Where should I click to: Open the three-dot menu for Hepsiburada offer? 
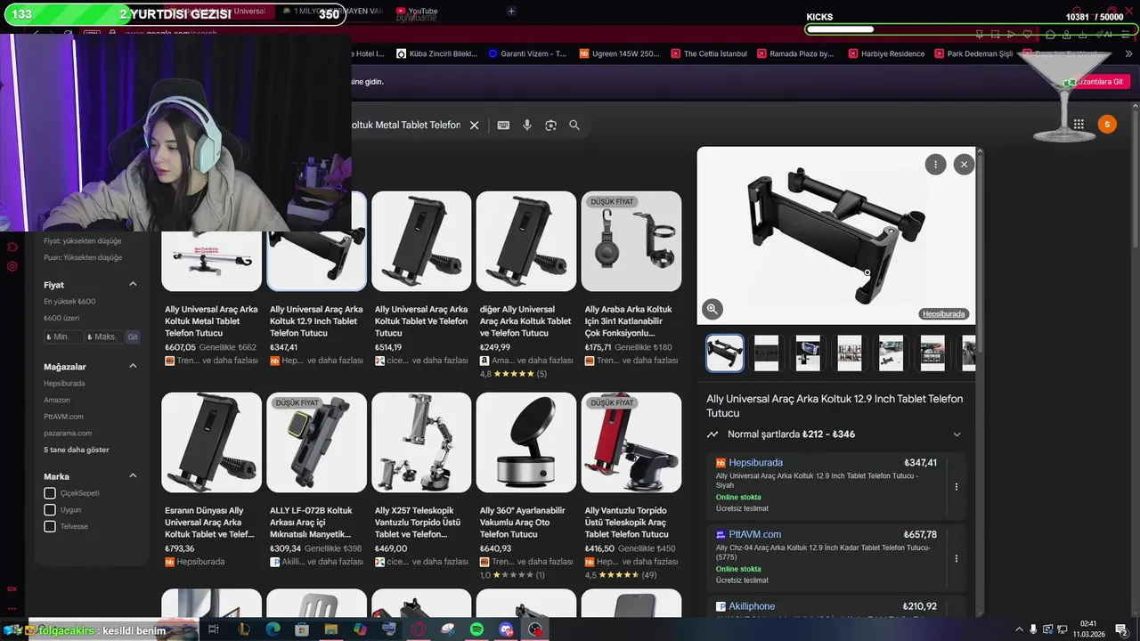(957, 487)
